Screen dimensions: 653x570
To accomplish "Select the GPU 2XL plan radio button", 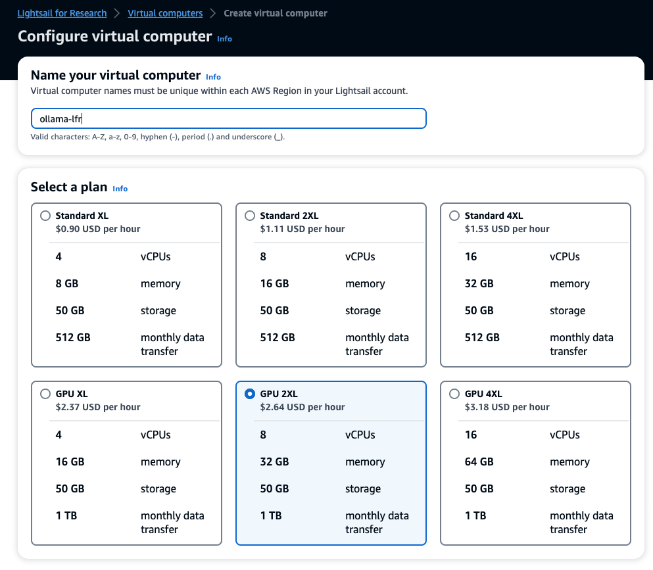I will pyautogui.click(x=250, y=394).
